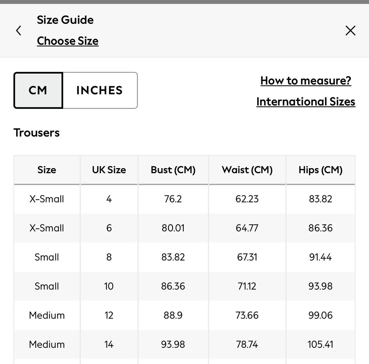Image resolution: width=369 pixels, height=364 pixels.
Task: Select the Medium UK 14 row
Action: 47,344
